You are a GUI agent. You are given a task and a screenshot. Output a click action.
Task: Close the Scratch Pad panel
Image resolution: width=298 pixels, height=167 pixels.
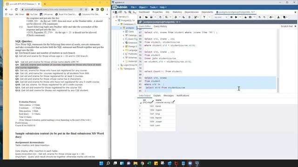click(295, 26)
